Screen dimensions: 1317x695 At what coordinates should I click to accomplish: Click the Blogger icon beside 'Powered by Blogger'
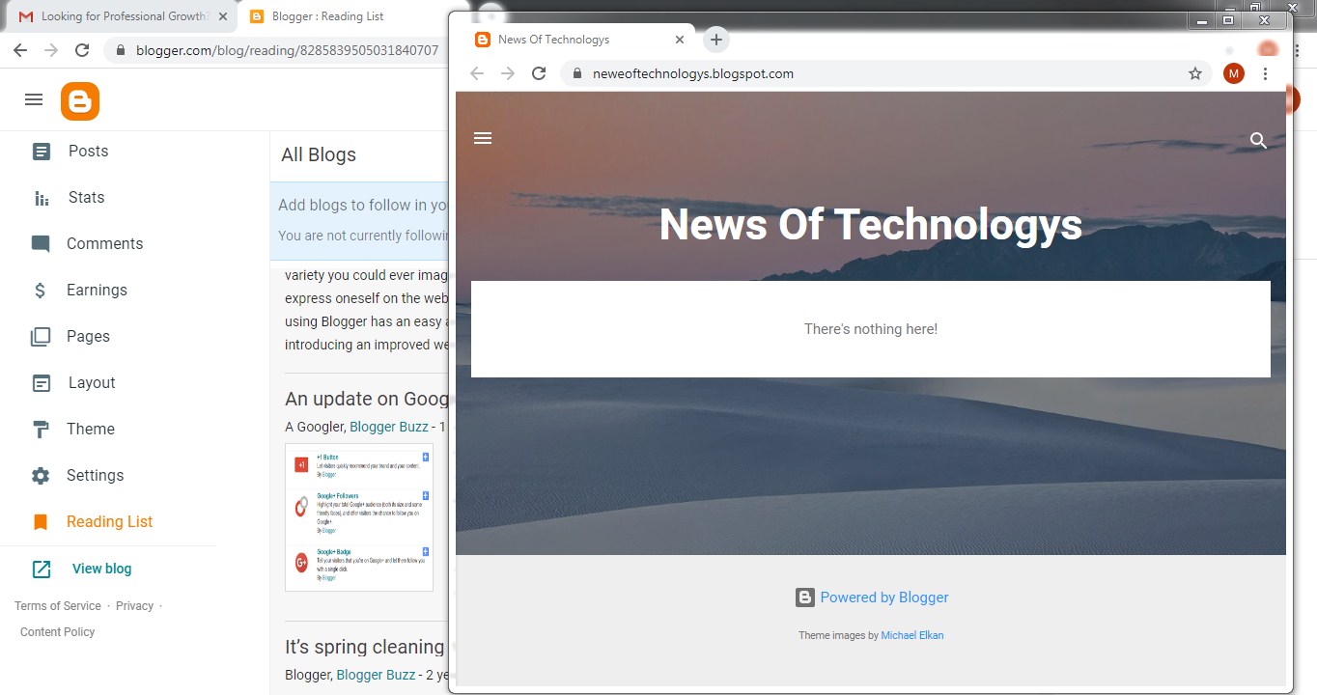click(x=805, y=598)
